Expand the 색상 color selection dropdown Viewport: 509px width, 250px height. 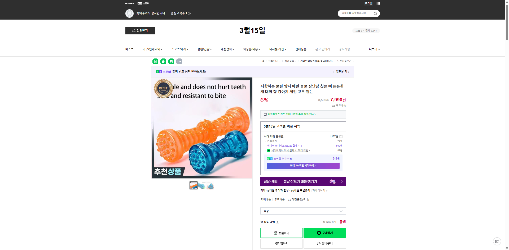[x=303, y=211]
